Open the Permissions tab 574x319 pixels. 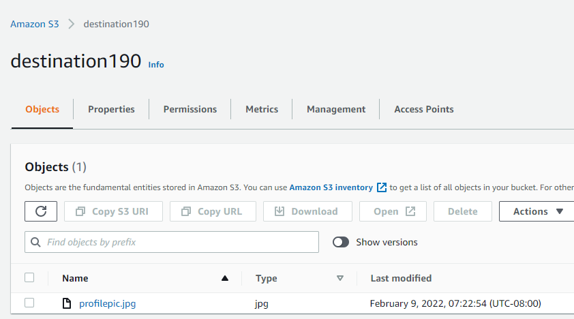pos(190,109)
